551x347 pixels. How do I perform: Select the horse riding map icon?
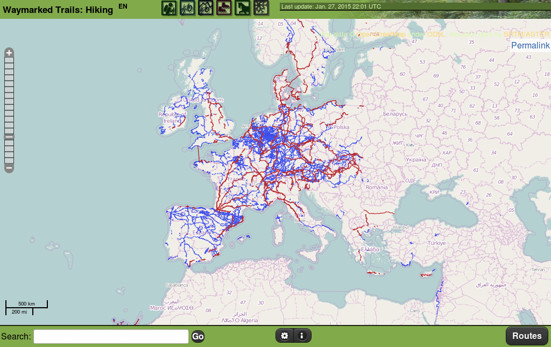[x=242, y=8]
